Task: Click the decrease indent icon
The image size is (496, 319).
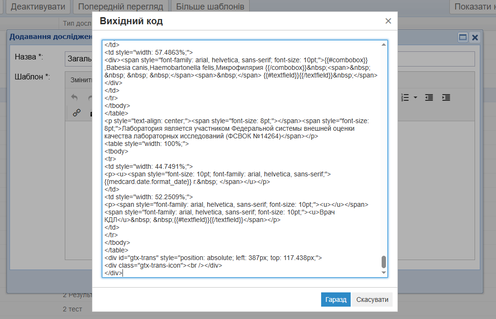Action: [429, 97]
